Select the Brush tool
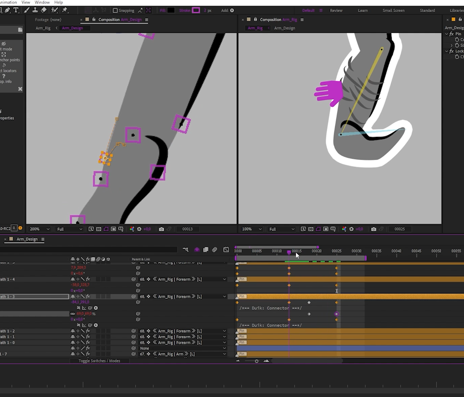 [26, 10]
